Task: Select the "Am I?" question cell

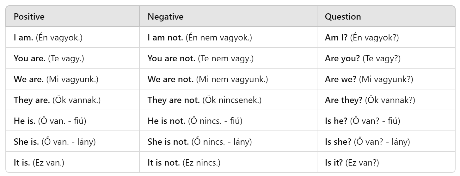Action: coord(362,38)
